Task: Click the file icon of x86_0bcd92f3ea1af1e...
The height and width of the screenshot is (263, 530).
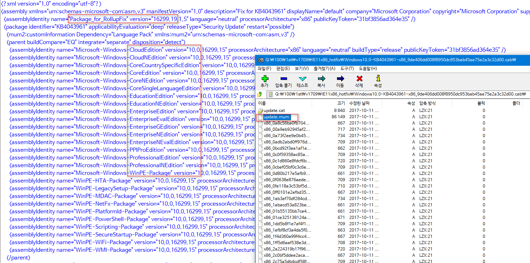Action: [x=260, y=148]
